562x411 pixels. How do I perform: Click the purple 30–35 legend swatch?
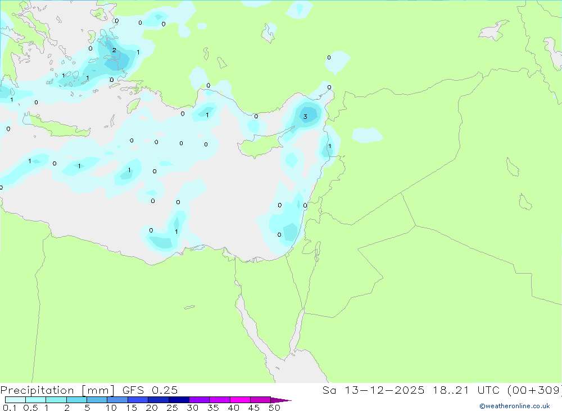200,400
